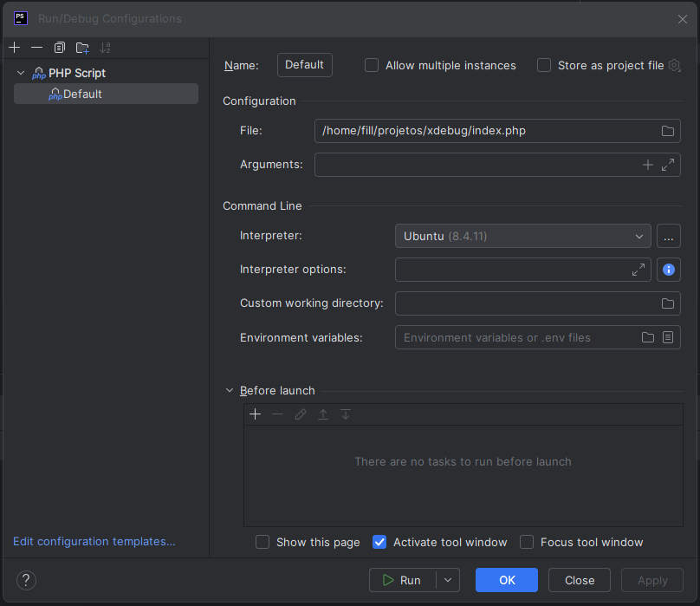
Task: Open Environment variables list editor icon
Action: [668, 338]
